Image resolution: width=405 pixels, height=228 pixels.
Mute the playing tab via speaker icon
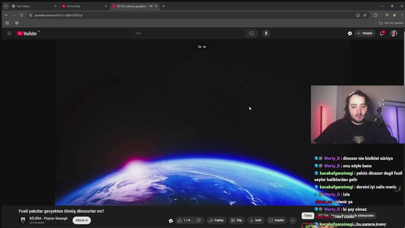click(151, 6)
